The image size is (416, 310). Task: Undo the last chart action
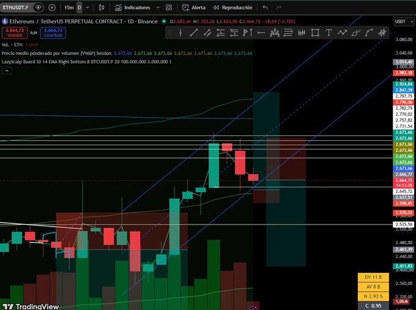point(265,8)
